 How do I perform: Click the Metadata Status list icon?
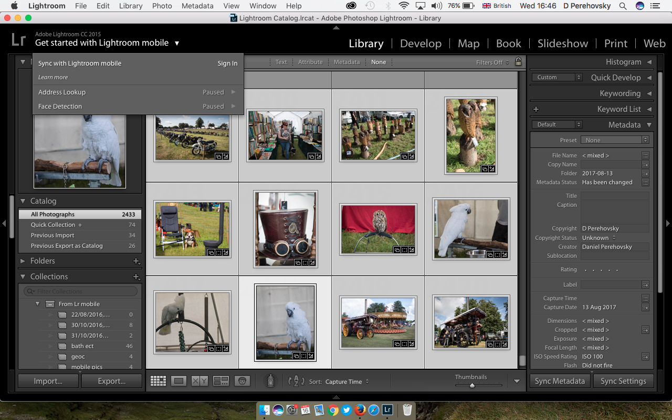[x=645, y=182]
